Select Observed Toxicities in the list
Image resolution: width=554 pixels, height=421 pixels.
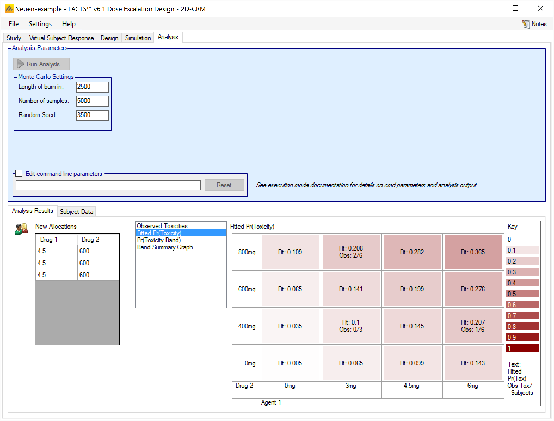coord(162,226)
